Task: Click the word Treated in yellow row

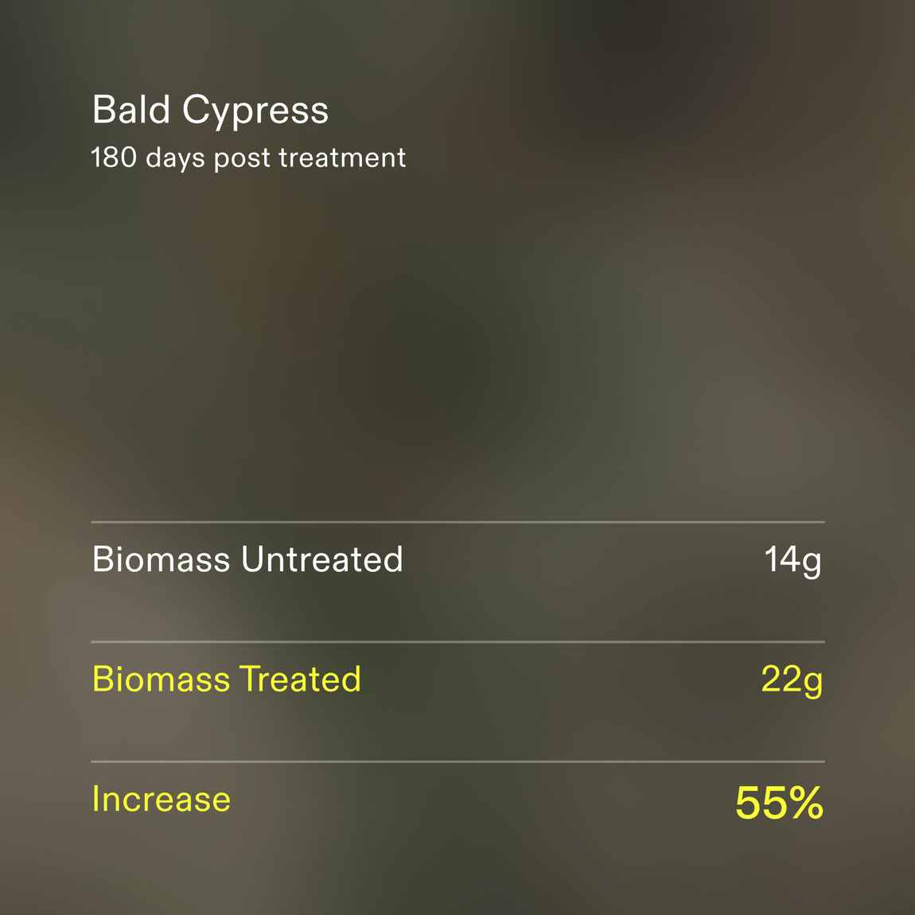Action: (301, 679)
